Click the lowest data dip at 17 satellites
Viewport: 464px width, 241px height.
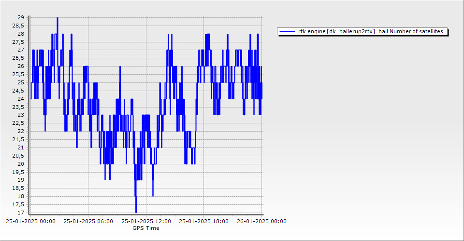tap(136, 212)
